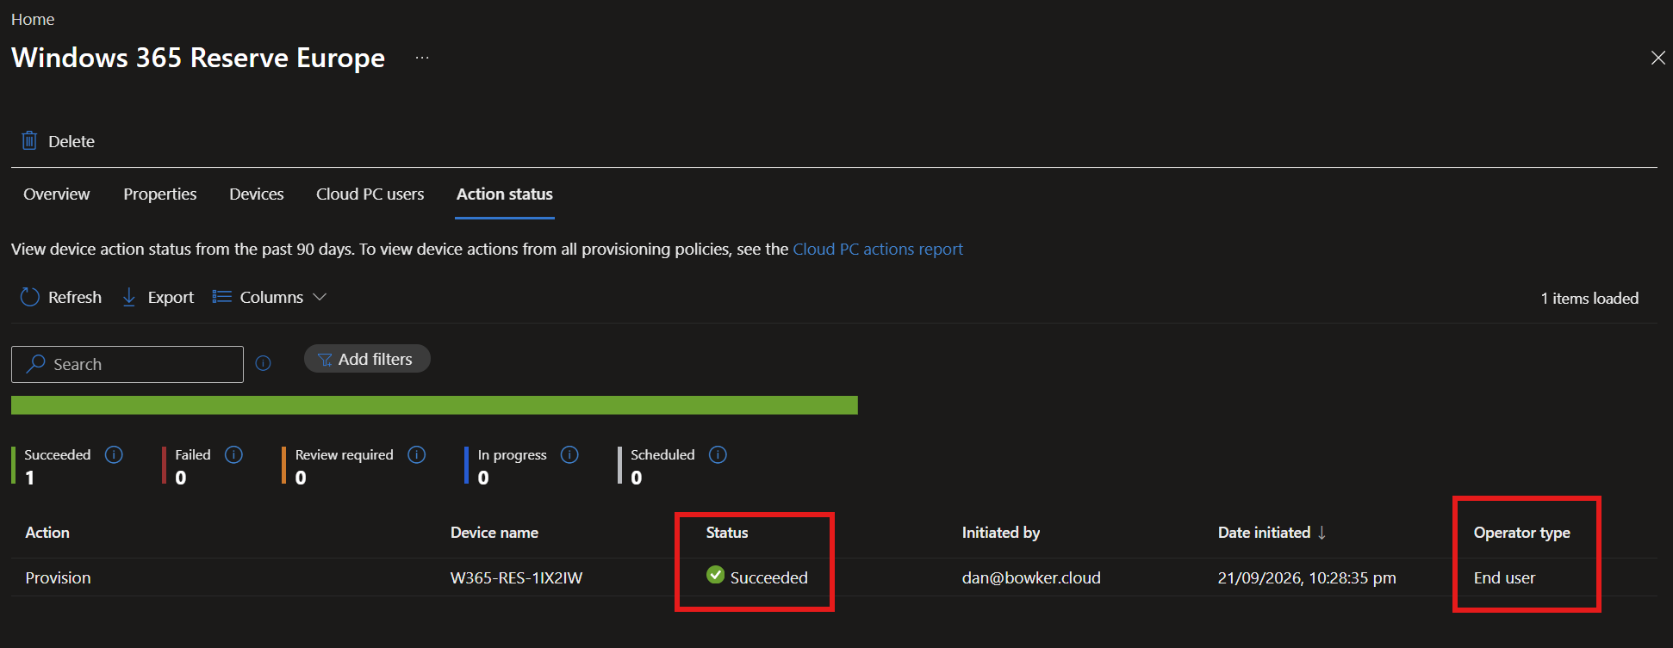The width and height of the screenshot is (1673, 648).
Task: Open the Cloud PC users tab
Action: [370, 194]
